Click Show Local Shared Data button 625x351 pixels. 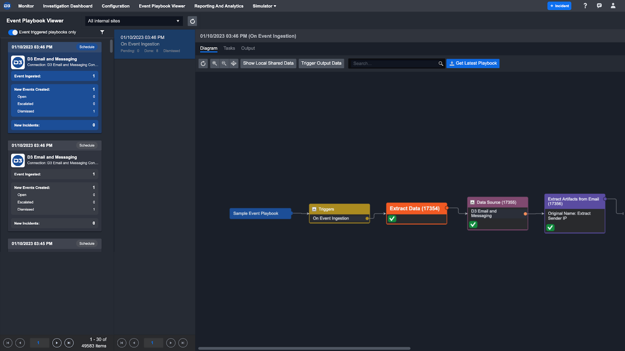click(x=268, y=63)
